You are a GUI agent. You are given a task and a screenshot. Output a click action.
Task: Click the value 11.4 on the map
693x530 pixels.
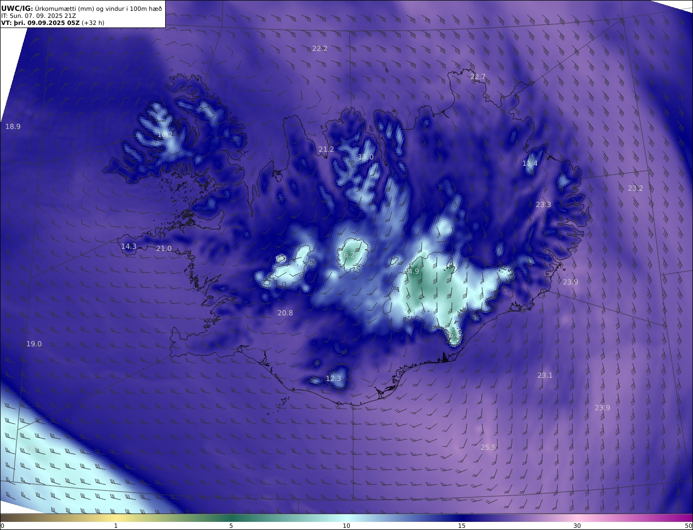pyautogui.click(x=530, y=164)
